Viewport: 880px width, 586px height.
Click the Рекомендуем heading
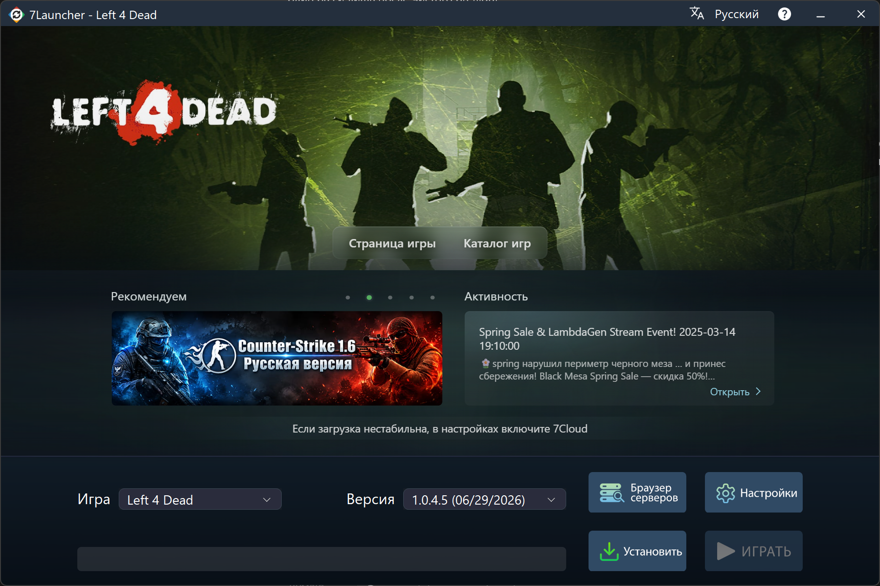tap(149, 297)
